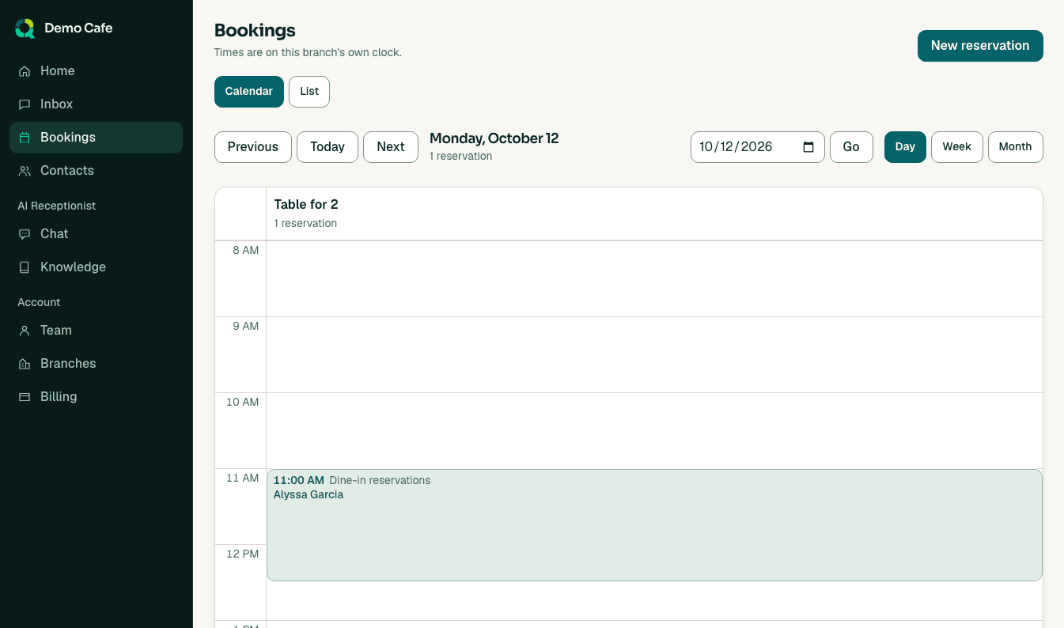Select the Day view

click(x=905, y=147)
